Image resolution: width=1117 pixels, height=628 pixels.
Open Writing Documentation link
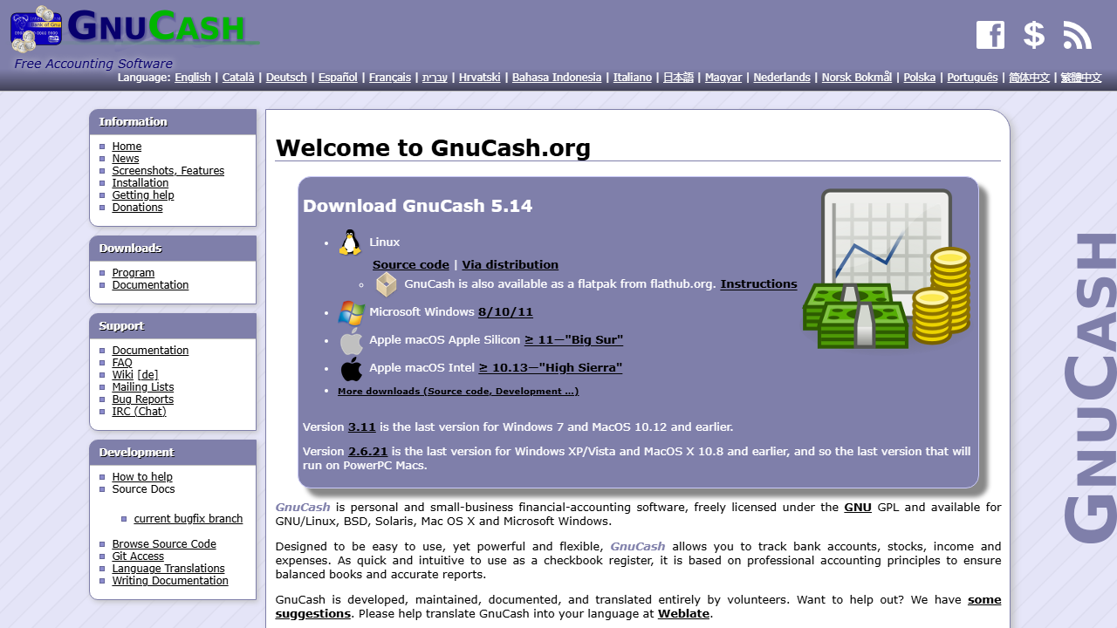[170, 581]
